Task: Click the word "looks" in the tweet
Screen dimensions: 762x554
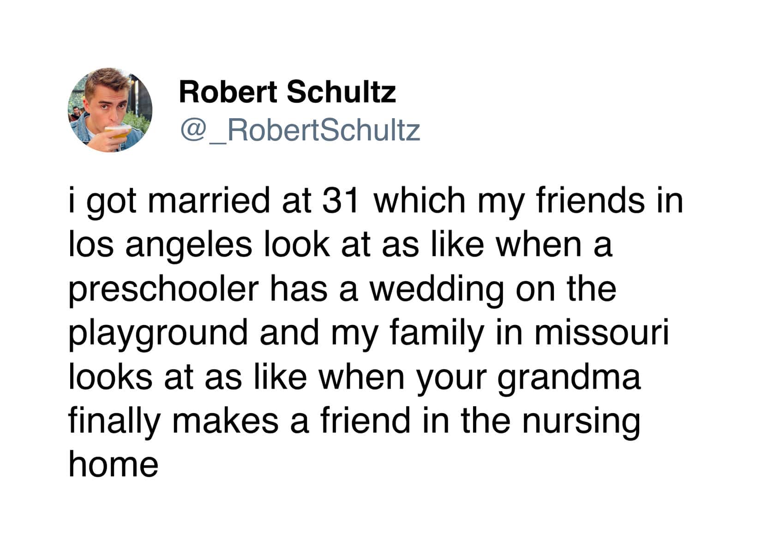Action: [110, 376]
